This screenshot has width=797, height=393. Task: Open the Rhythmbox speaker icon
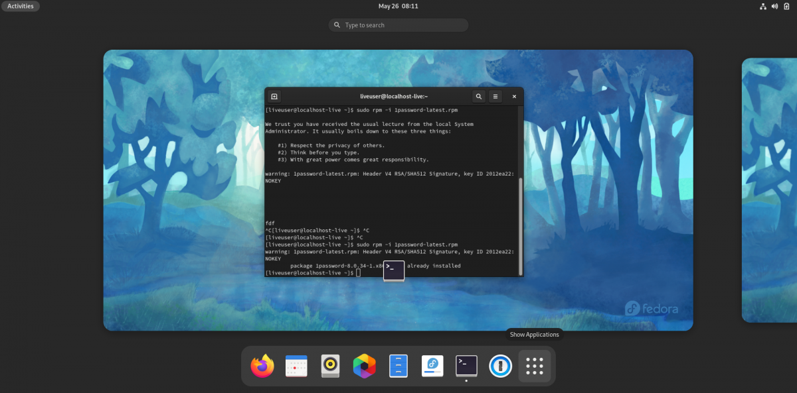click(x=330, y=366)
